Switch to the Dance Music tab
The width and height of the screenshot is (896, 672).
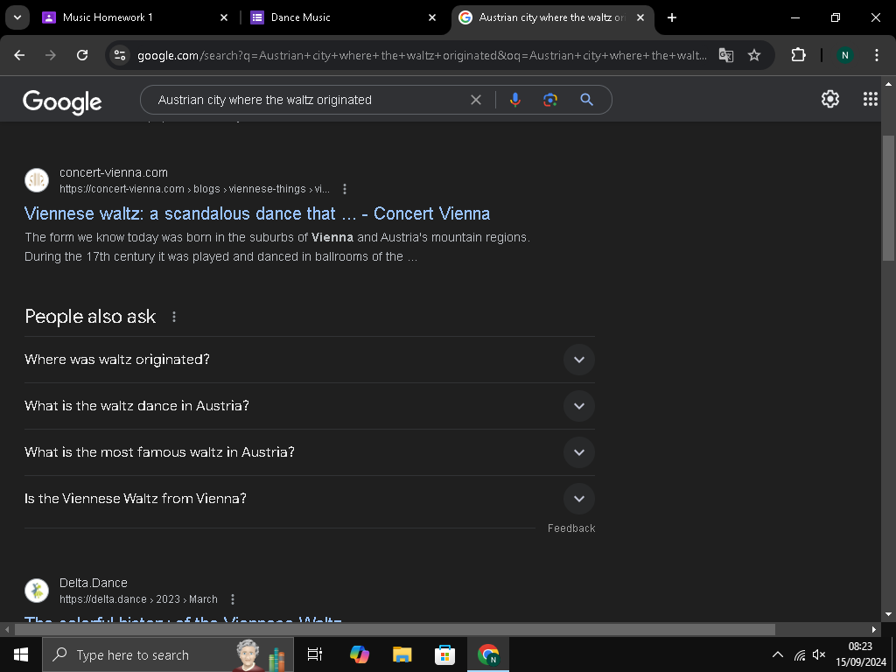(x=343, y=17)
